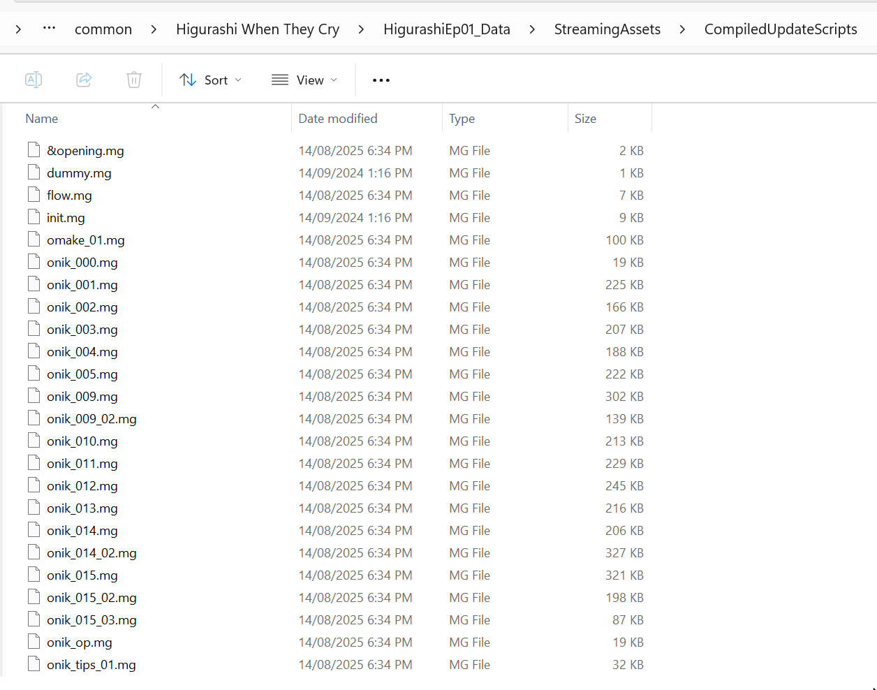The height and width of the screenshot is (690, 877).
Task: Click the file icon beside onik_op.mg
Action: click(34, 642)
